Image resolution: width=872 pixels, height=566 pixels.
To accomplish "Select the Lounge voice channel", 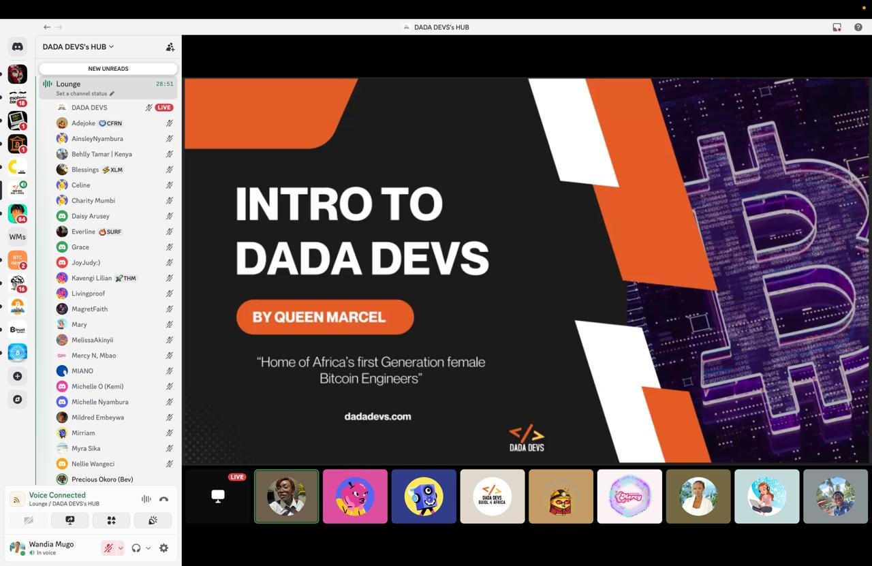I will click(x=69, y=83).
